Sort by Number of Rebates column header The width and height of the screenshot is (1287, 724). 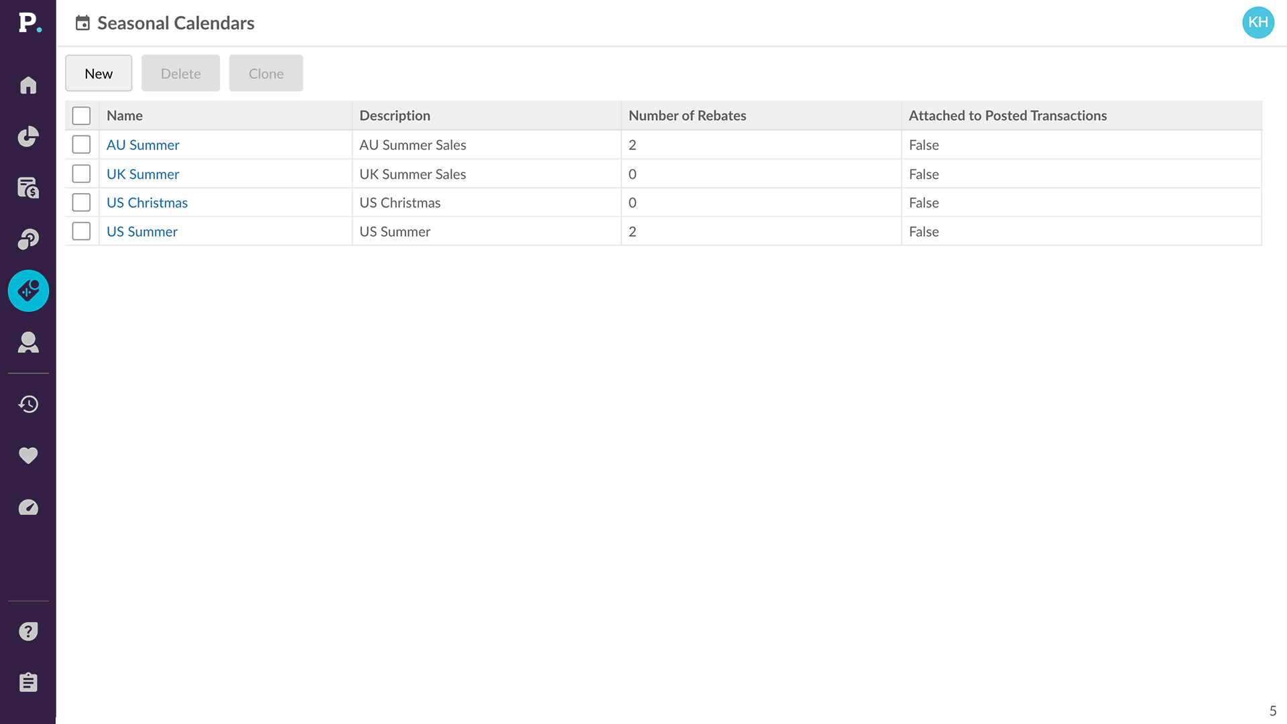pos(687,115)
